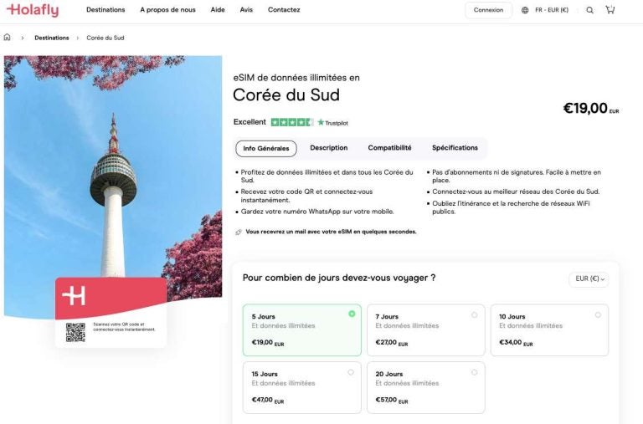This screenshot has width=643, height=424.
Task: Click the Holafly H logo on card
Action: 74,295
